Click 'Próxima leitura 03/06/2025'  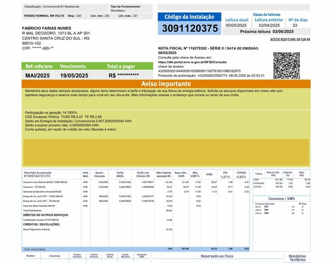click(267, 32)
